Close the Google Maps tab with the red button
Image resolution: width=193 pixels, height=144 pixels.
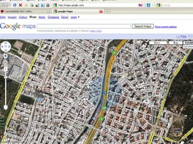[x=101, y=12]
